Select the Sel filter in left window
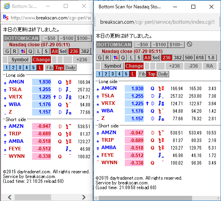Image resolution: width=221 pixels, height=201 pixels. click(63, 51)
